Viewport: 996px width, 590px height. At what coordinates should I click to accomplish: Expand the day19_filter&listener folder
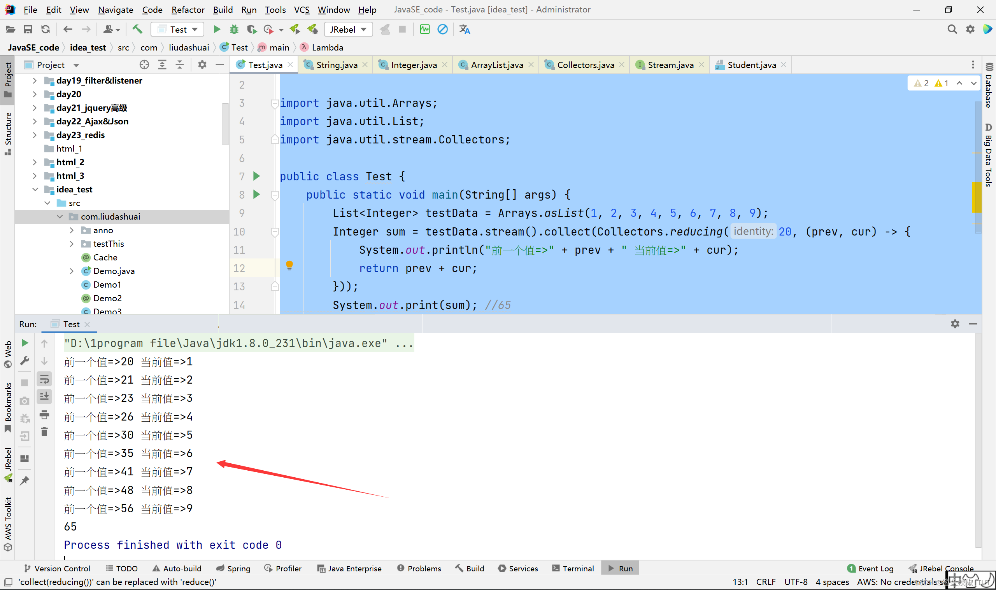coord(35,81)
